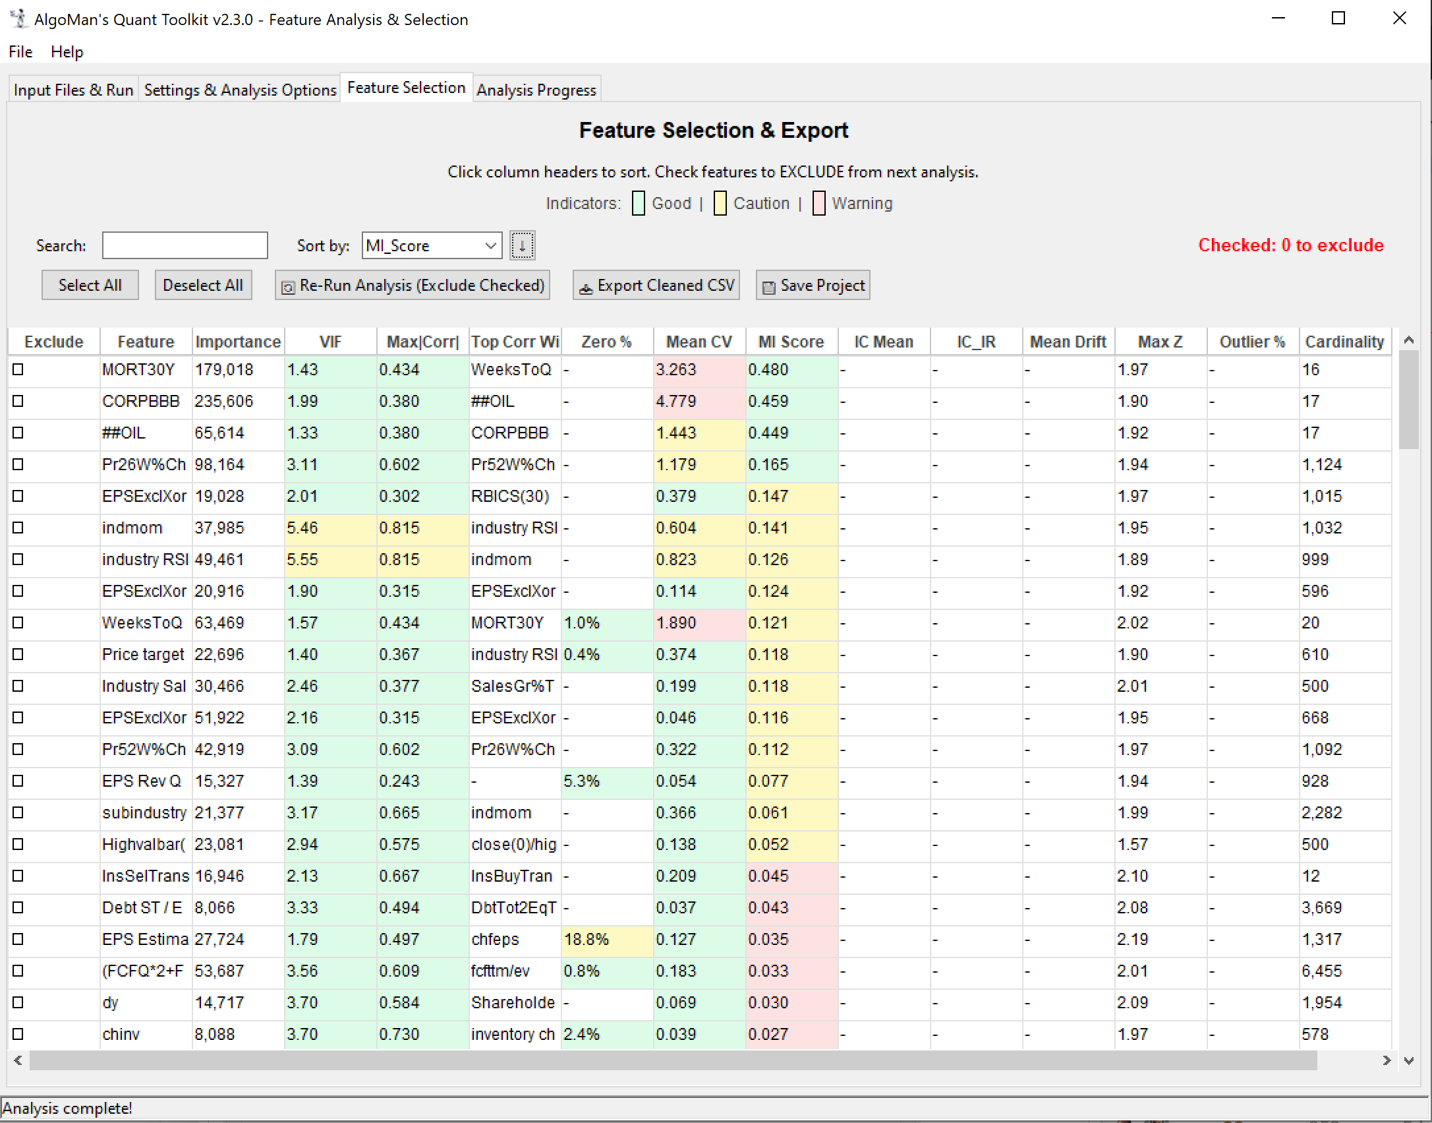Screen dimensions: 1432x1123
Task: Click the Select All button
Action: (90, 285)
